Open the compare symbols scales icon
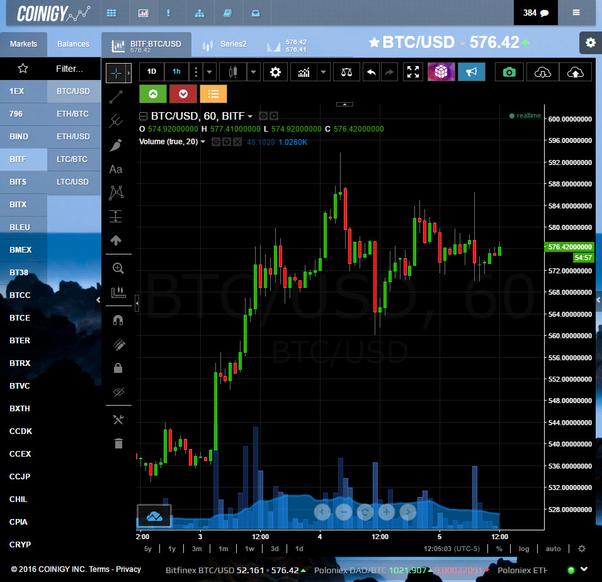The image size is (602, 582). tap(346, 72)
